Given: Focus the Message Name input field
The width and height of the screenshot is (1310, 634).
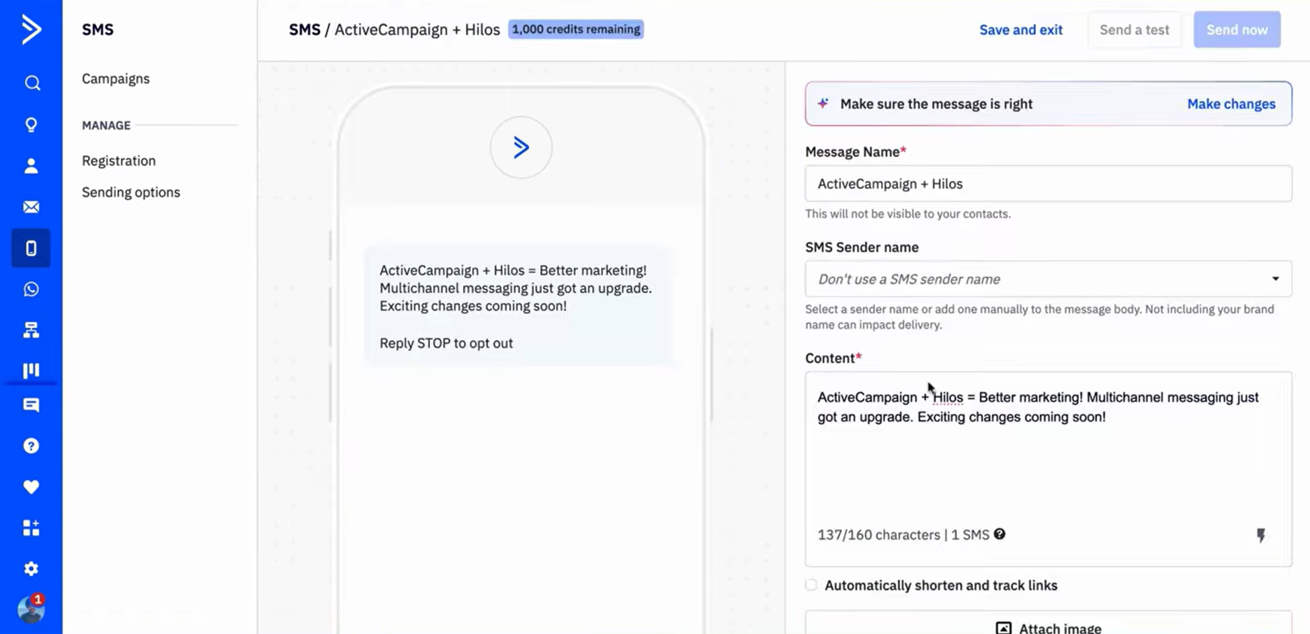Looking at the screenshot, I should [1048, 184].
